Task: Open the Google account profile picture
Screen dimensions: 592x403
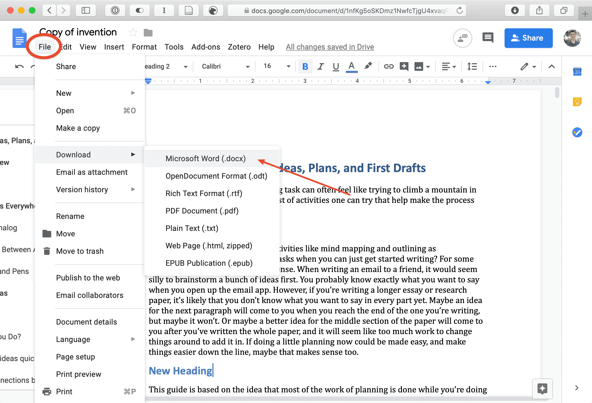Action: (x=572, y=38)
